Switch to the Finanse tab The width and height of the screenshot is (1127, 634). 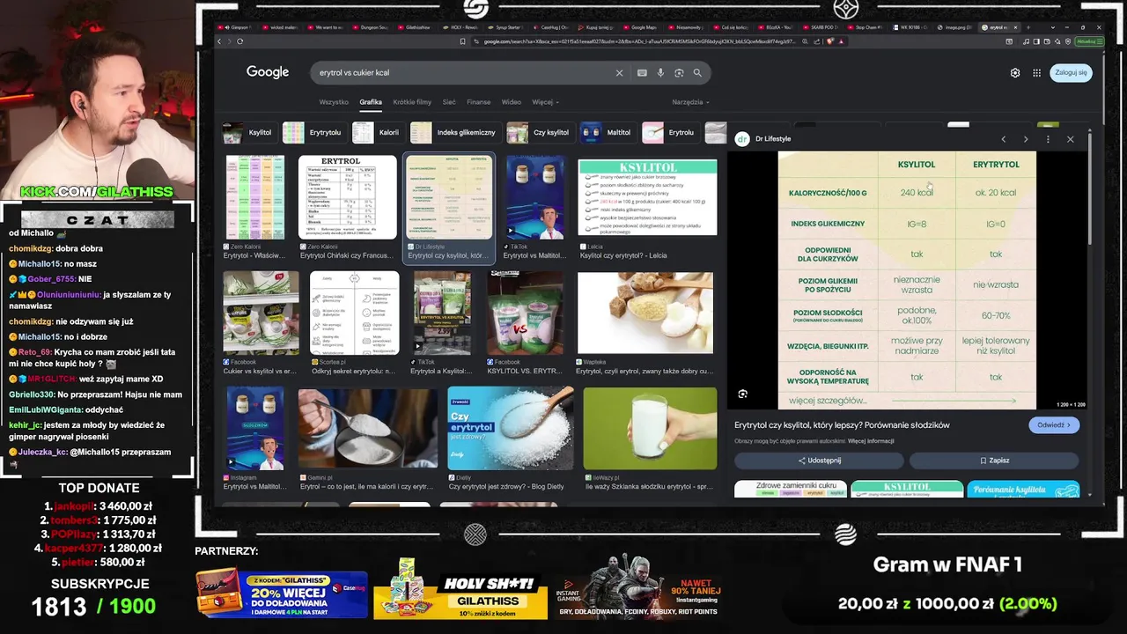479,102
